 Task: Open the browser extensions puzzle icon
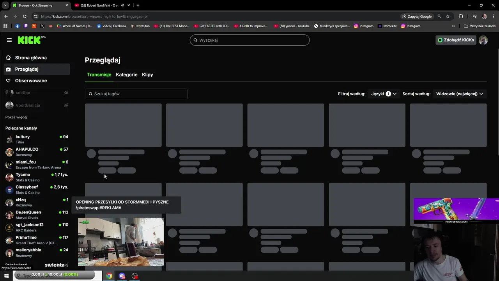pos(461,16)
